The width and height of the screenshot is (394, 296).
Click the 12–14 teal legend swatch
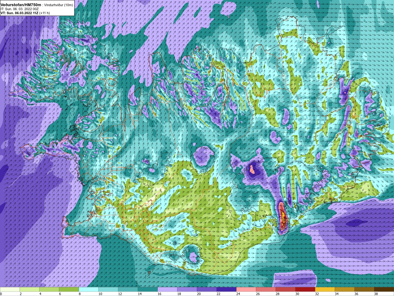[128, 290]
